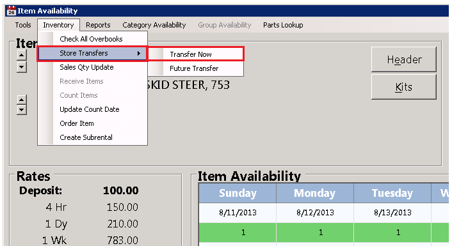Click the lower up-arrow stepper button
The height and width of the screenshot is (246, 452).
point(22,100)
